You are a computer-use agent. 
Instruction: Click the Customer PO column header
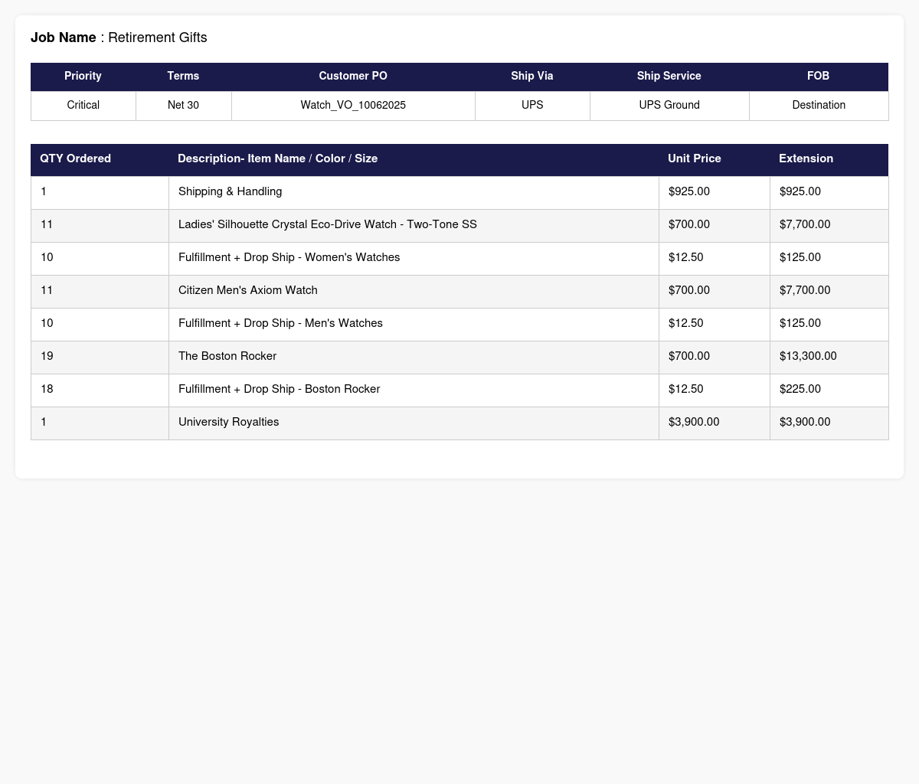[x=353, y=77]
